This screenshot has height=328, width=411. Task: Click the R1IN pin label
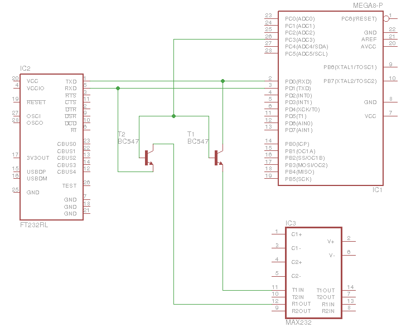[x=328, y=305]
